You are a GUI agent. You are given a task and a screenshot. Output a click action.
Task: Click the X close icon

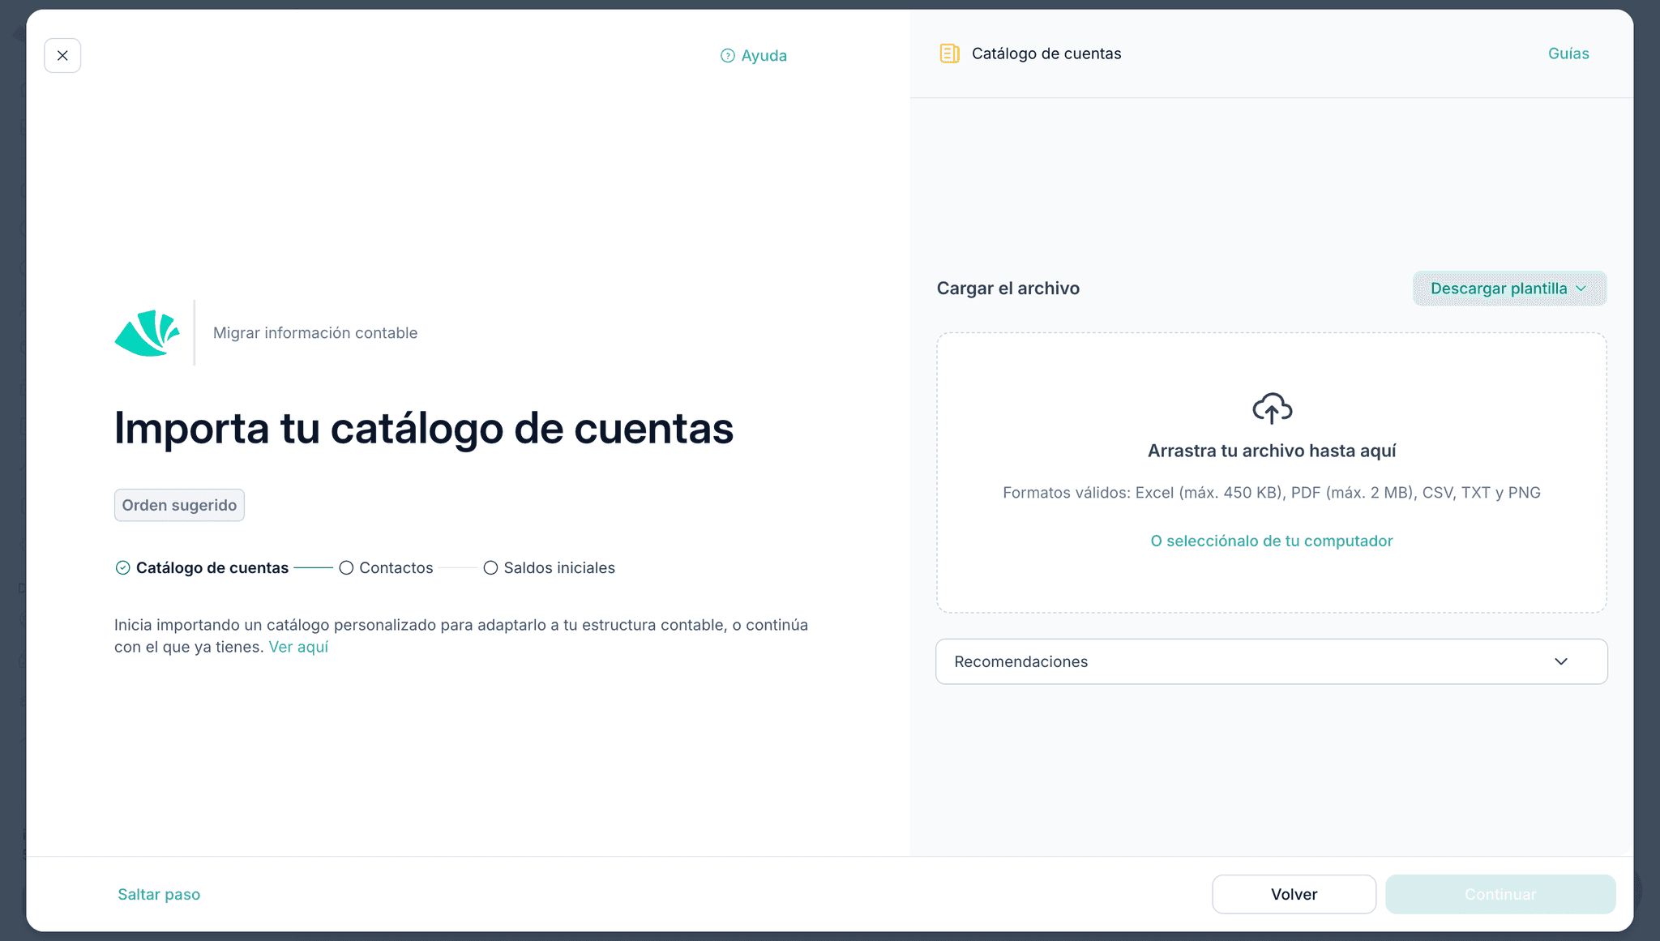[x=62, y=56]
